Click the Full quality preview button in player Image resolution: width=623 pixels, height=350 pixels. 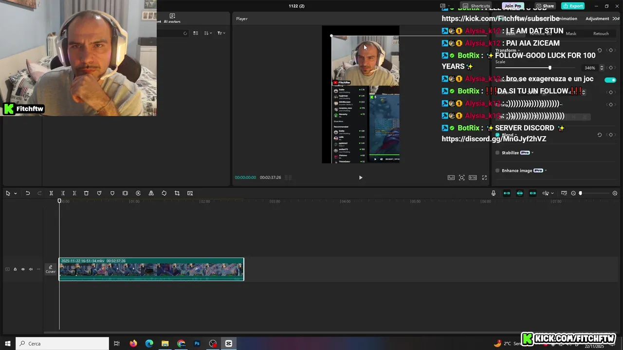point(451,177)
